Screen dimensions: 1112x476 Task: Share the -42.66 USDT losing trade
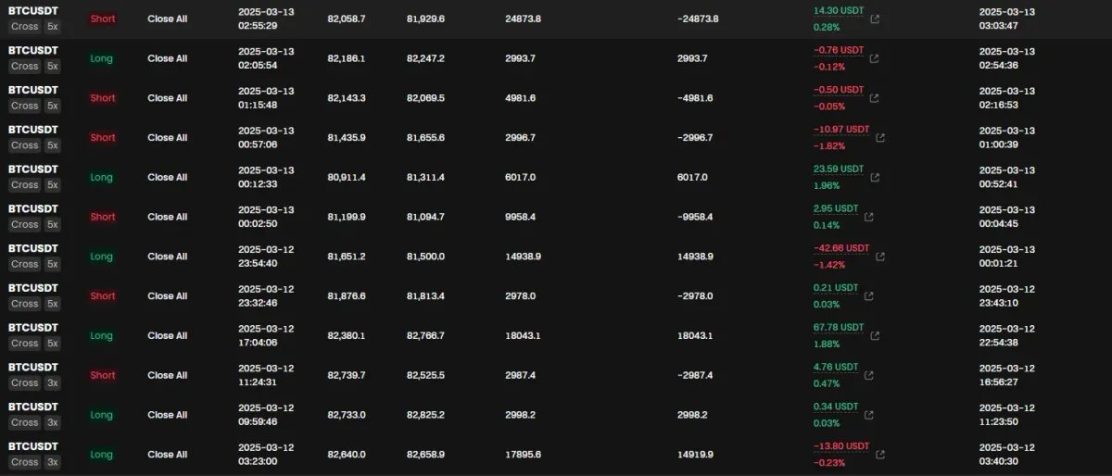coord(880,257)
